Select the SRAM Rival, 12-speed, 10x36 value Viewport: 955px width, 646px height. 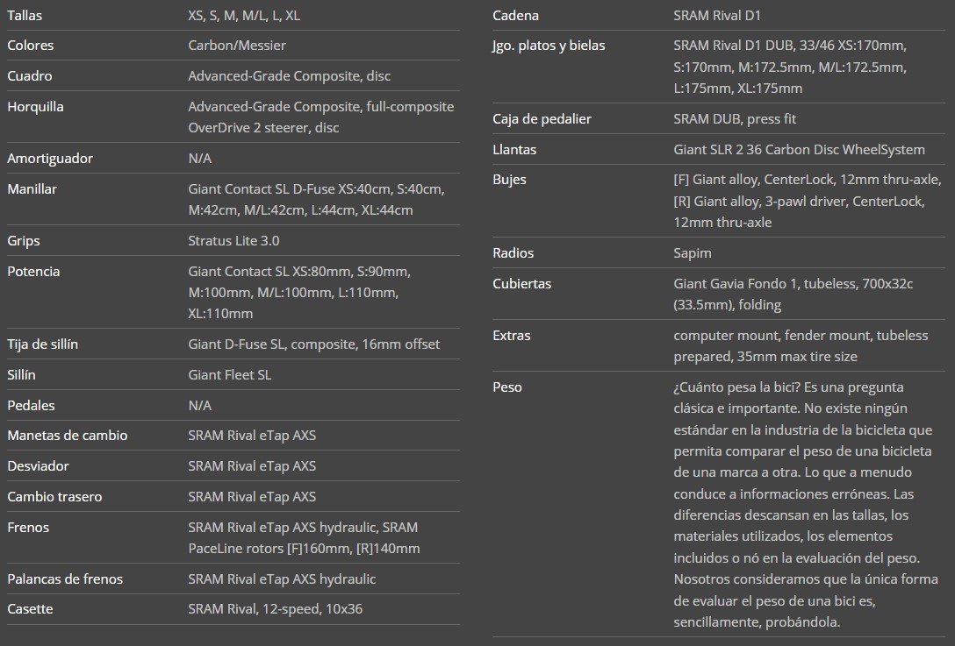(x=275, y=609)
